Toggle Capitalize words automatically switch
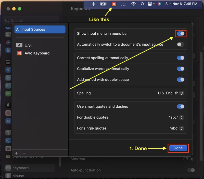The image size is (204, 179). click(181, 69)
